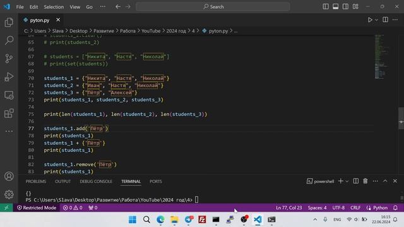Screen dimensions: 404x227
Task: Change indentation Spaces: 4
Action: [x=317, y=207]
